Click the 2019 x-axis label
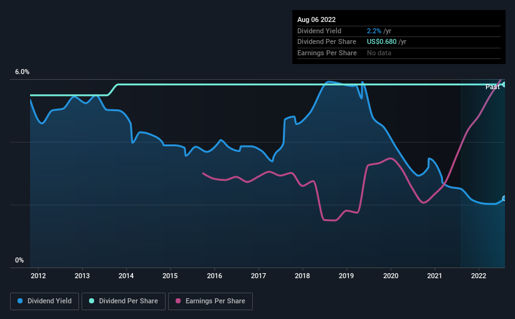The height and width of the screenshot is (319, 515). tap(346, 276)
